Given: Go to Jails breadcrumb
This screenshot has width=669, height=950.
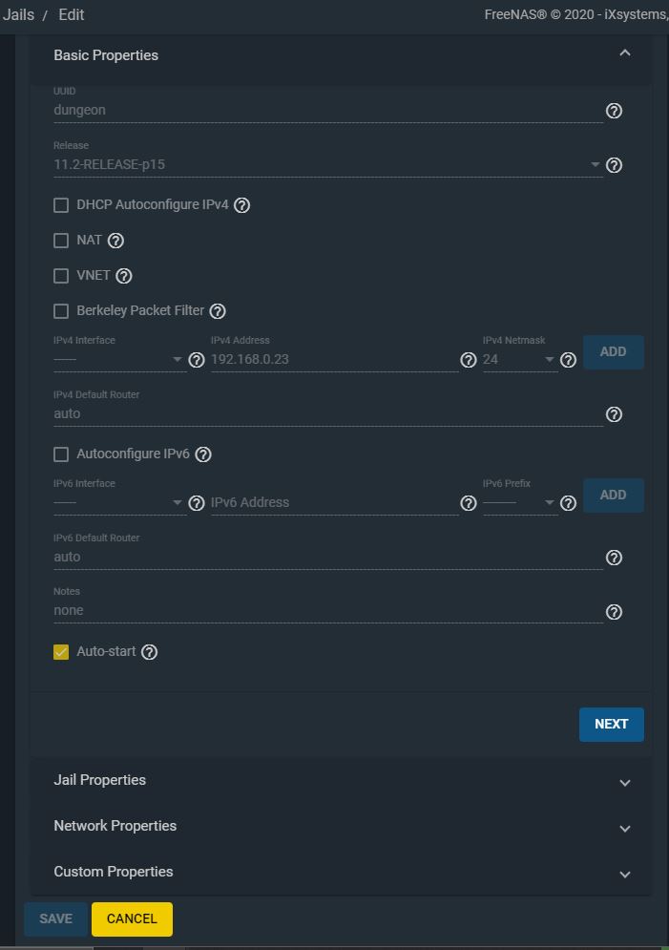Looking at the screenshot, I should click(x=19, y=14).
